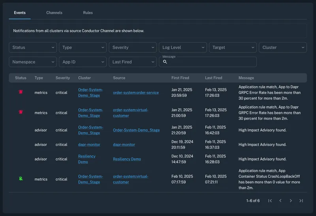Click the red alarm icon for order-service row
The image size is (316, 216).
pyautogui.click(x=21, y=92)
